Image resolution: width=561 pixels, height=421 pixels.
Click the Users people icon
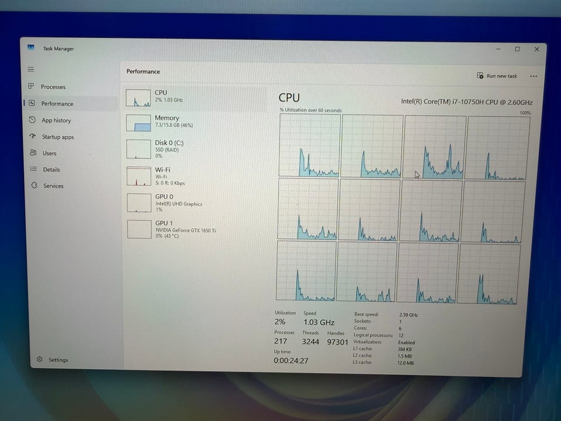coord(33,153)
